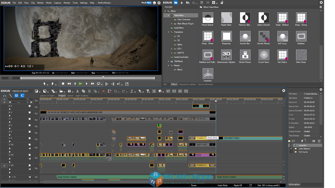Click the Information tab at bottom right
This screenshot has height=188, width=335.
294,185
